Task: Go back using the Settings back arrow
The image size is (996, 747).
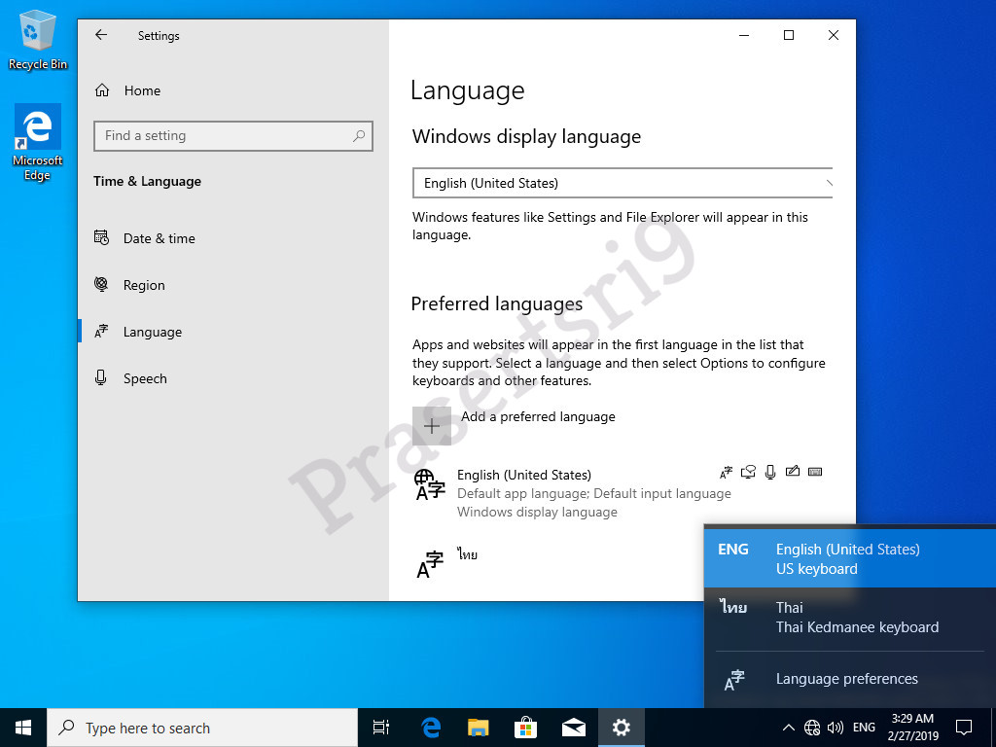Action: tap(101, 35)
